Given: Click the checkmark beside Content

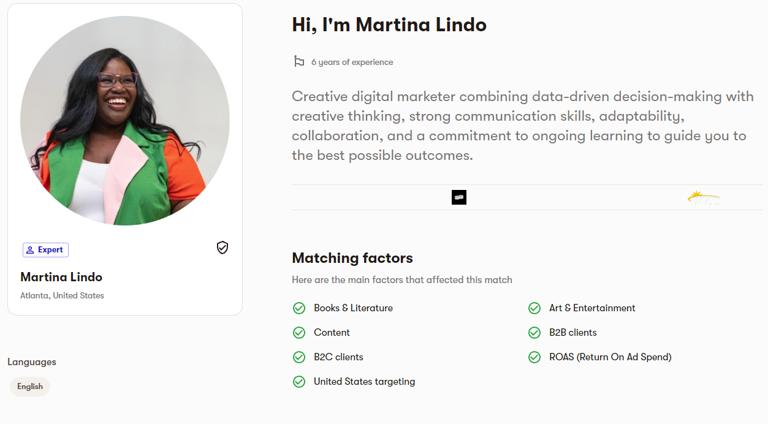Looking at the screenshot, I should coord(299,333).
